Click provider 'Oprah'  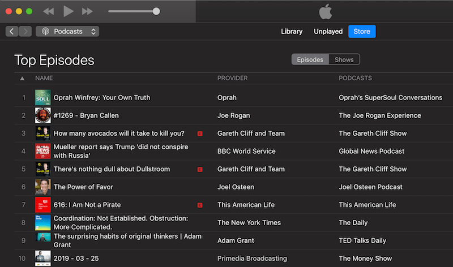tap(227, 97)
